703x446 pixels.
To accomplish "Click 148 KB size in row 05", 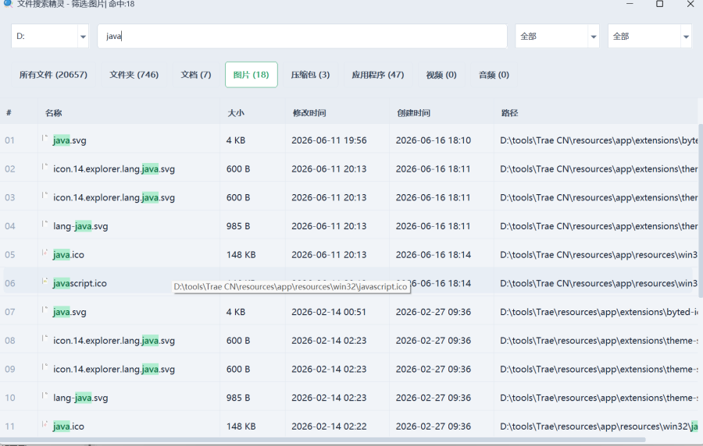I will [241, 254].
